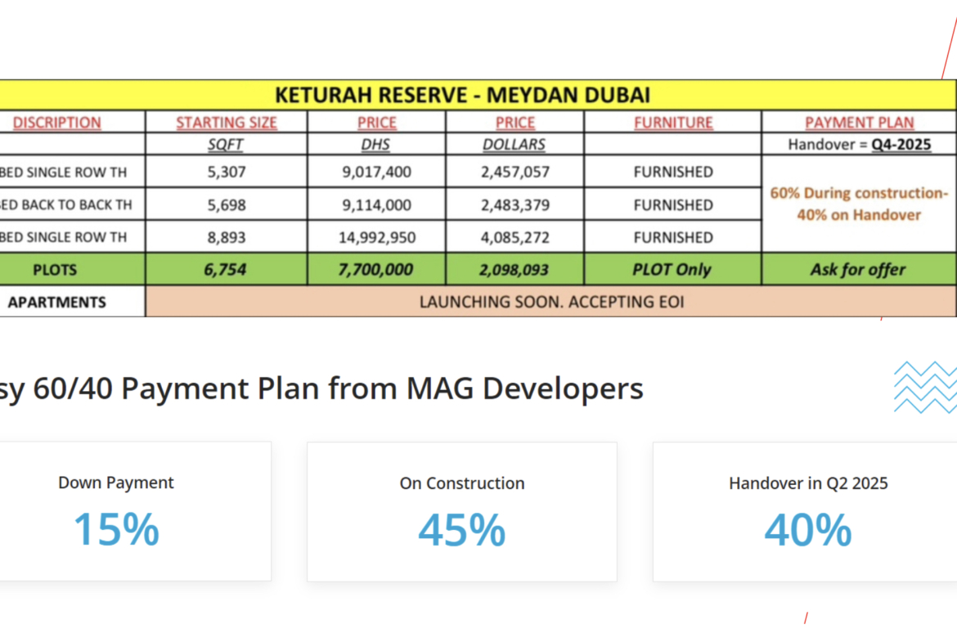Click the STARTING SIZE column header

click(227, 123)
